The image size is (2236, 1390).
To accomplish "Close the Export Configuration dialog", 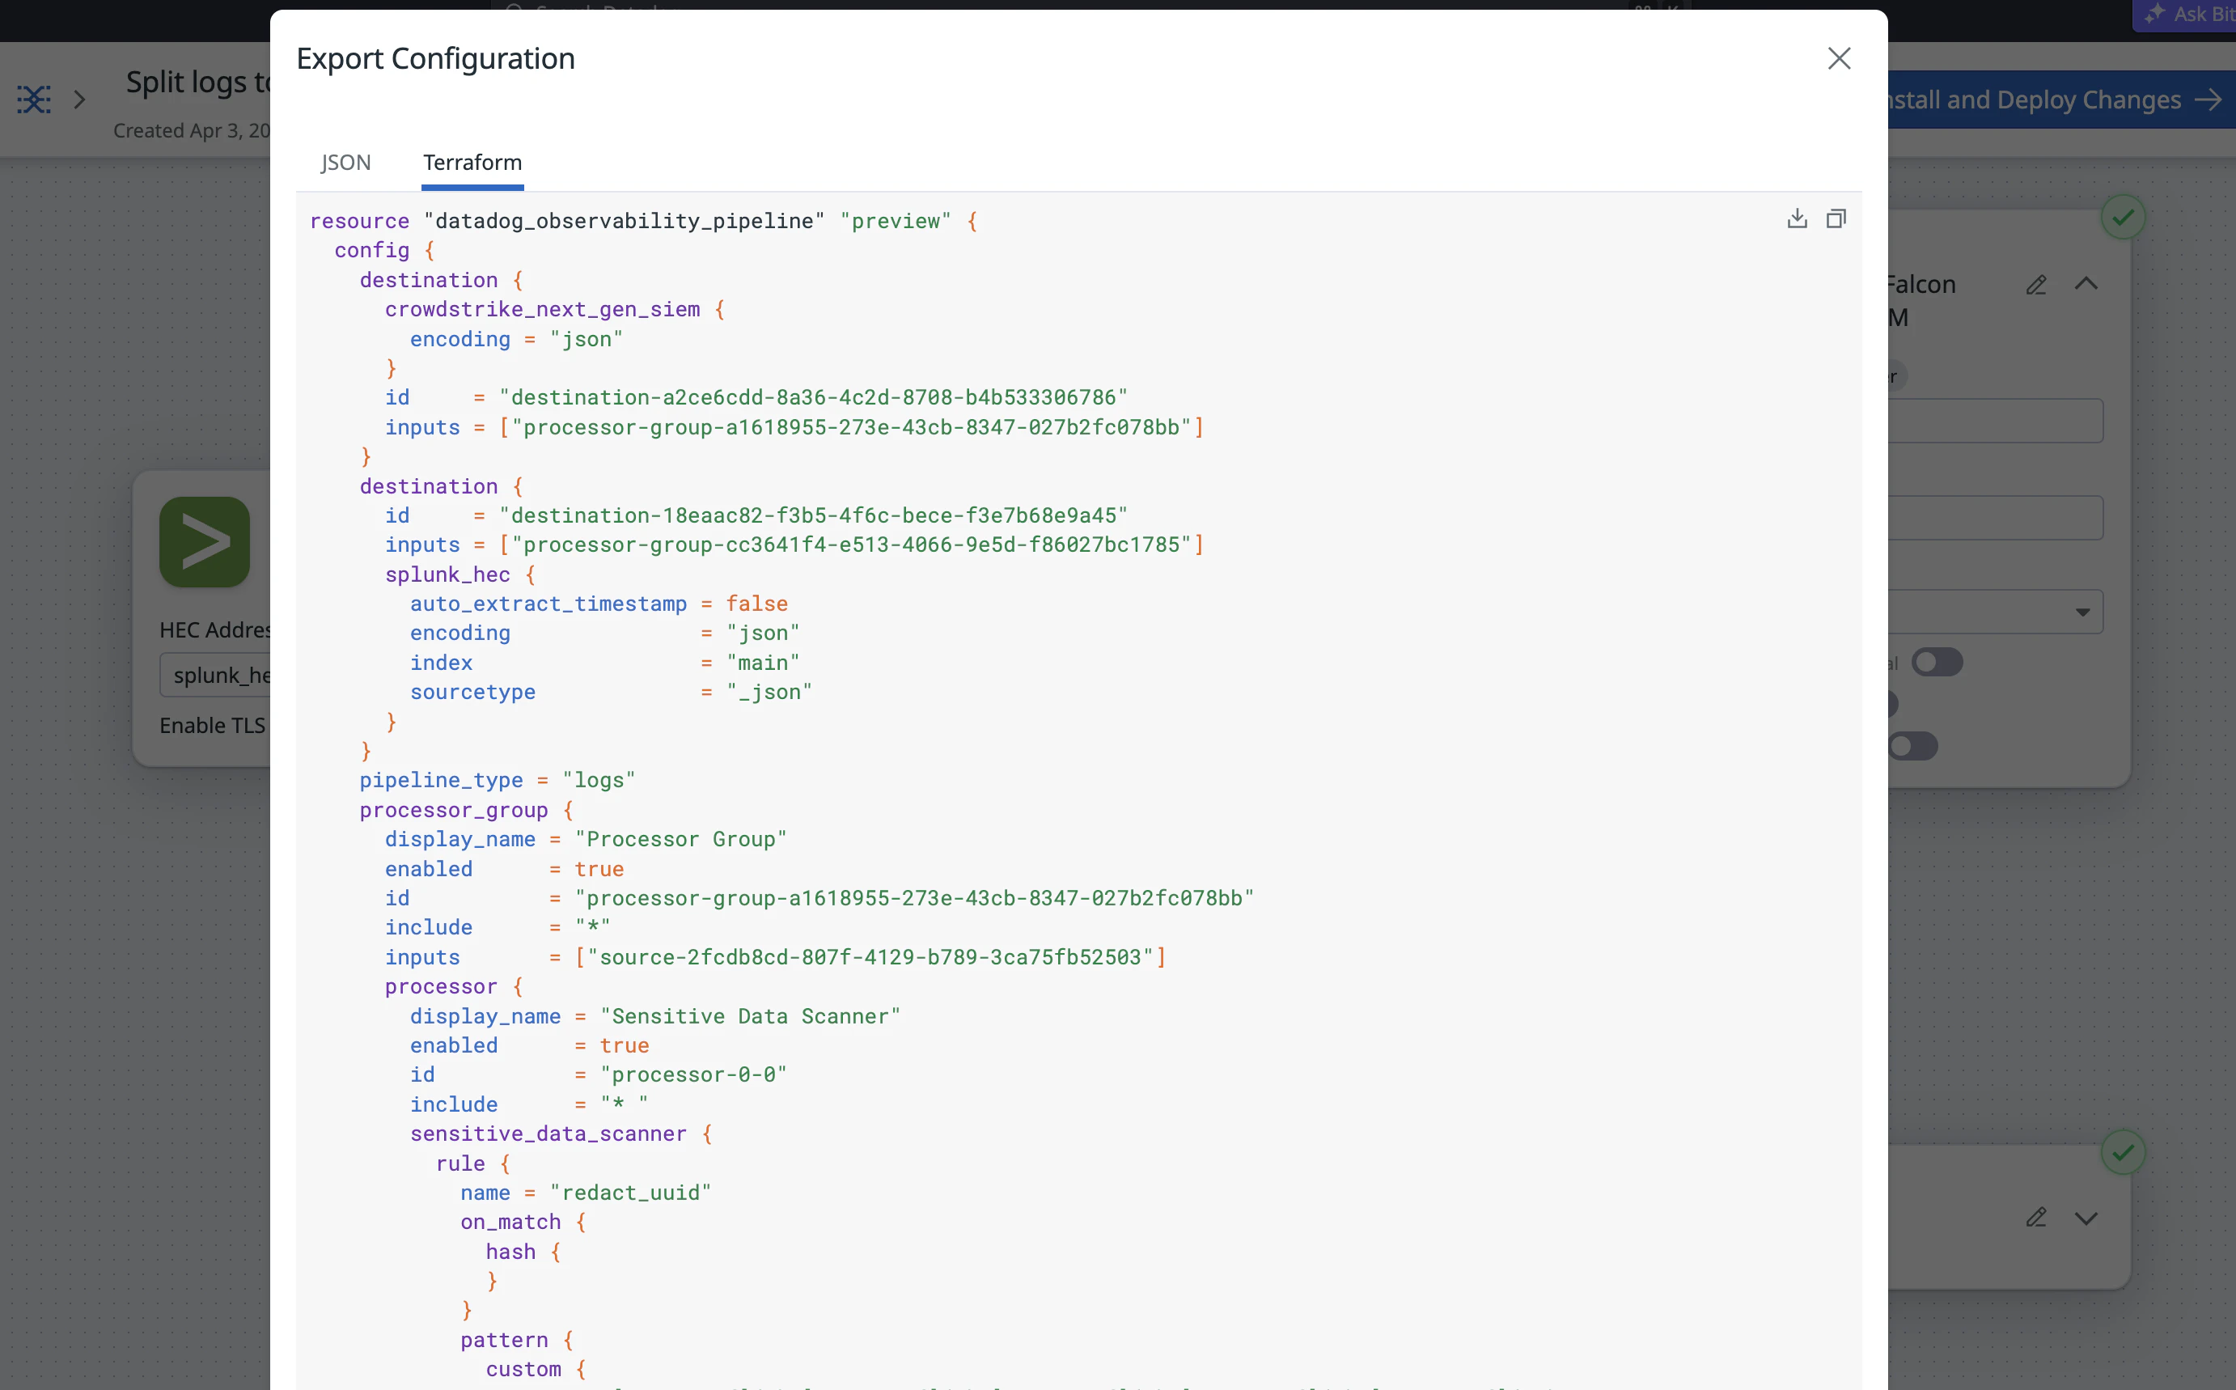I will click(1838, 59).
